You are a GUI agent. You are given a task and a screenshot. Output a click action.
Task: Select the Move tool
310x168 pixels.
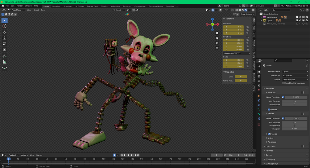pos(4,32)
